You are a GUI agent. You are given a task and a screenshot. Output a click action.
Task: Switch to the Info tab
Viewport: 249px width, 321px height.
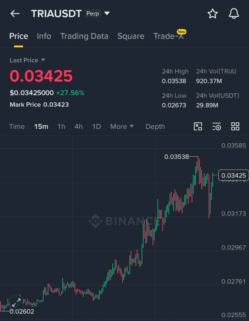[44, 36]
